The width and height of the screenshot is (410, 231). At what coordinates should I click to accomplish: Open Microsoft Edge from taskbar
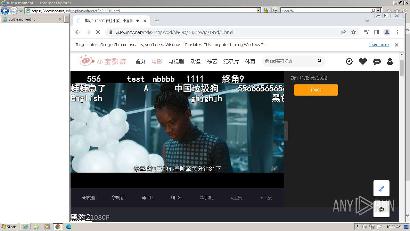[69, 227]
